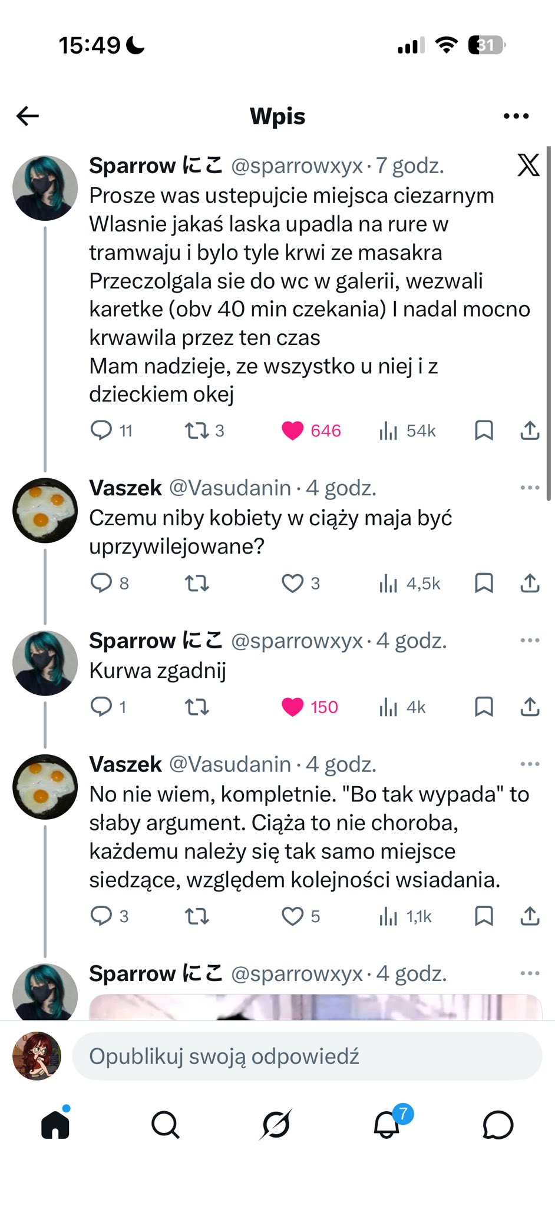
Task: Open more options on Vaszek's first reply
Action: 530,488
